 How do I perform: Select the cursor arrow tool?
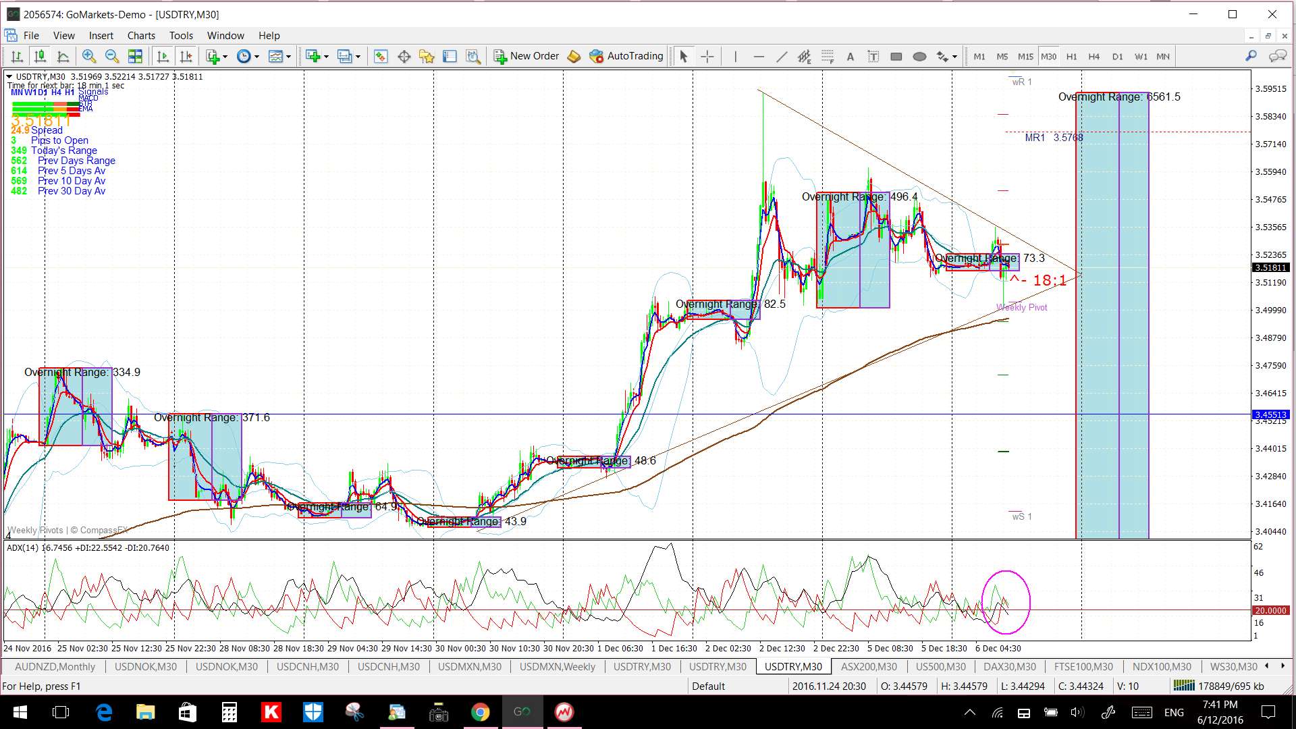click(683, 57)
